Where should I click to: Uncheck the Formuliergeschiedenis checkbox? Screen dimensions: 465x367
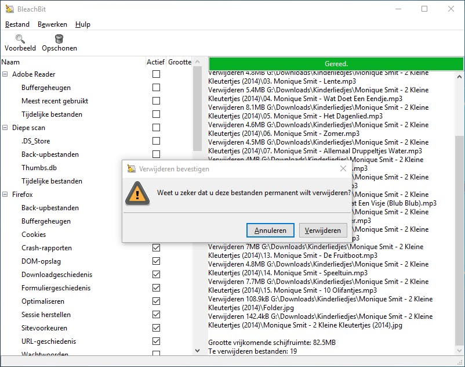click(x=156, y=287)
